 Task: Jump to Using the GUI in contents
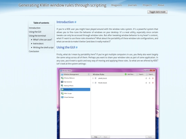pyautogui.click(x=35, y=32)
